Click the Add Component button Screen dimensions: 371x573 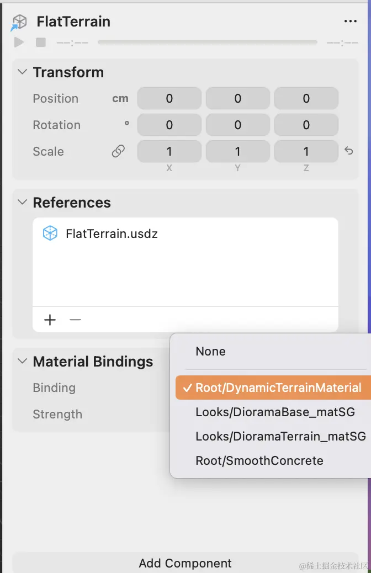(185, 563)
